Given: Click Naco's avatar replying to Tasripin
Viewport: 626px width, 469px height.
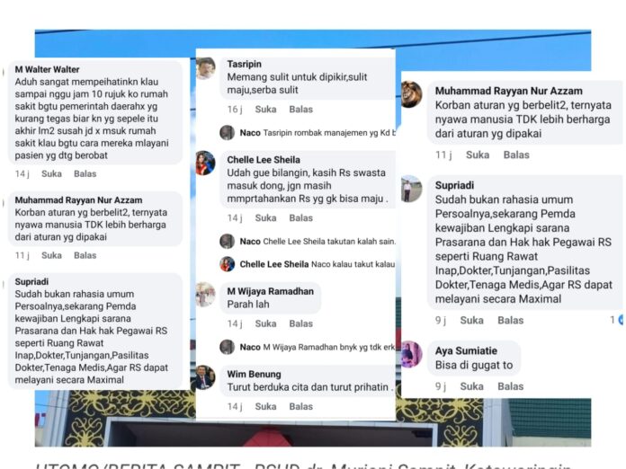Looking at the screenshot, I should click(x=228, y=133).
